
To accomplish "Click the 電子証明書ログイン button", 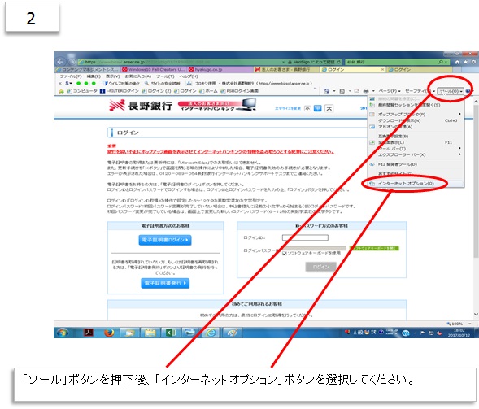I will (x=165, y=240).
